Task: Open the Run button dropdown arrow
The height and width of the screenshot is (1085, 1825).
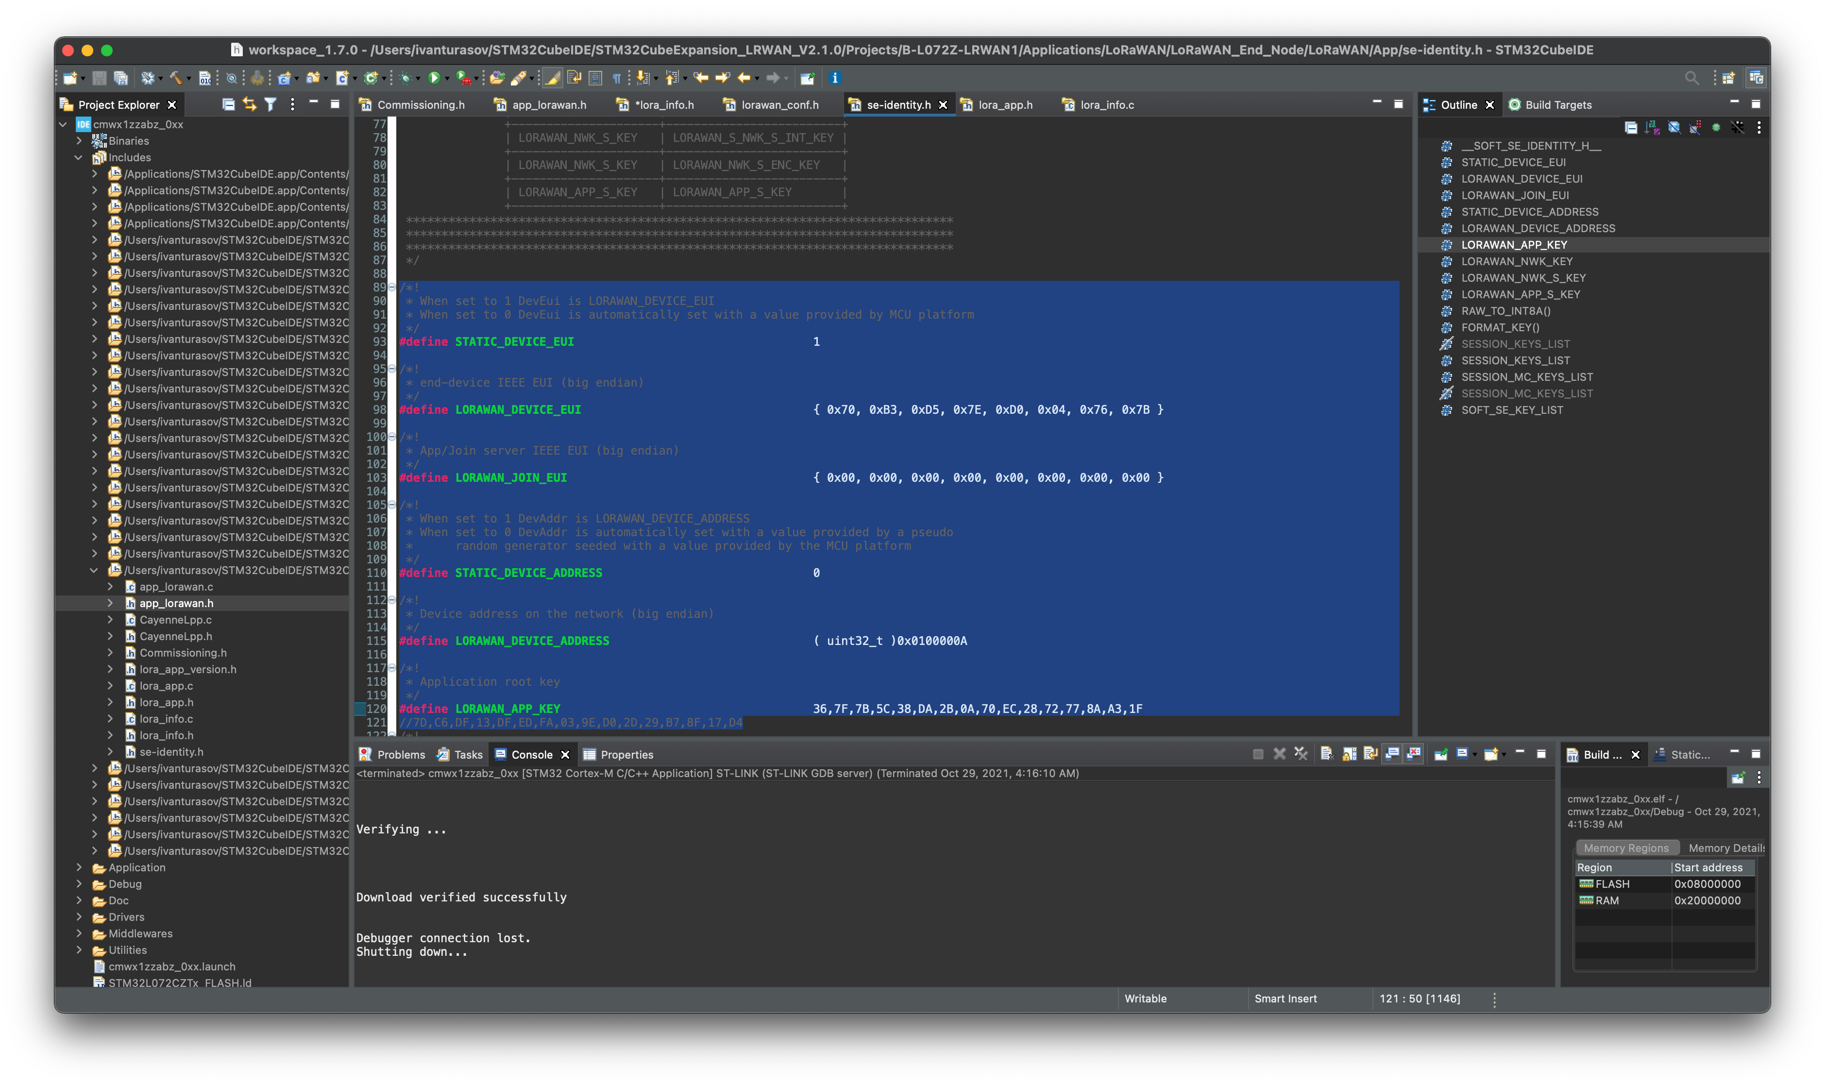Action: tap(447, 78)
